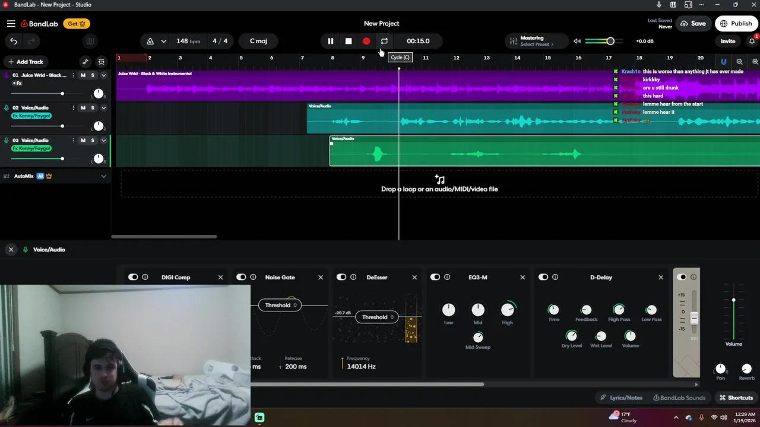
Task: Solo track 03 Voice/Audio
Action: 93,141
